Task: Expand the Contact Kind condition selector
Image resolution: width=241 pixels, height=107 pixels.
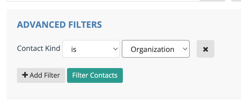Action: pos(91,49)
